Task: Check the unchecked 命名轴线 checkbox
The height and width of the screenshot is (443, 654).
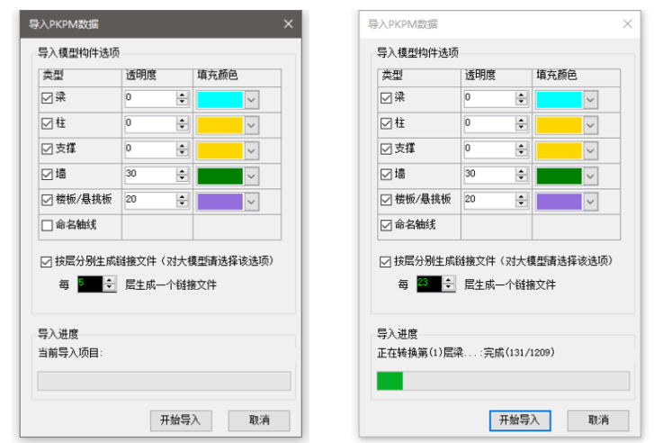Action: 48,225
